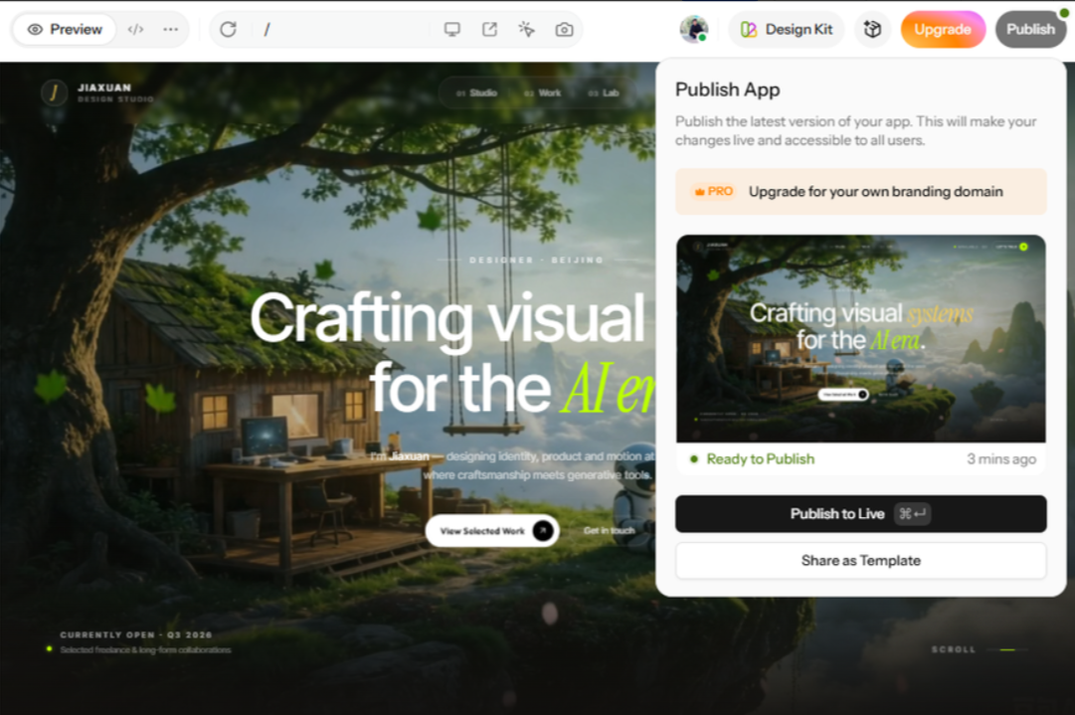
Task: Open the three-dots more options menu
Action: coord(171,30)
